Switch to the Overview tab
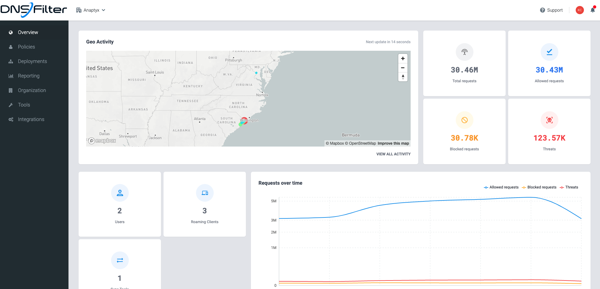This screenshot has height=289, width=600. point(28,32)
